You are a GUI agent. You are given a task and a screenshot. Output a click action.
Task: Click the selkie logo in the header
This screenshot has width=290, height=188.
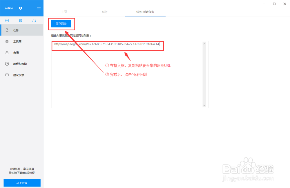click(x=9, y=8)
